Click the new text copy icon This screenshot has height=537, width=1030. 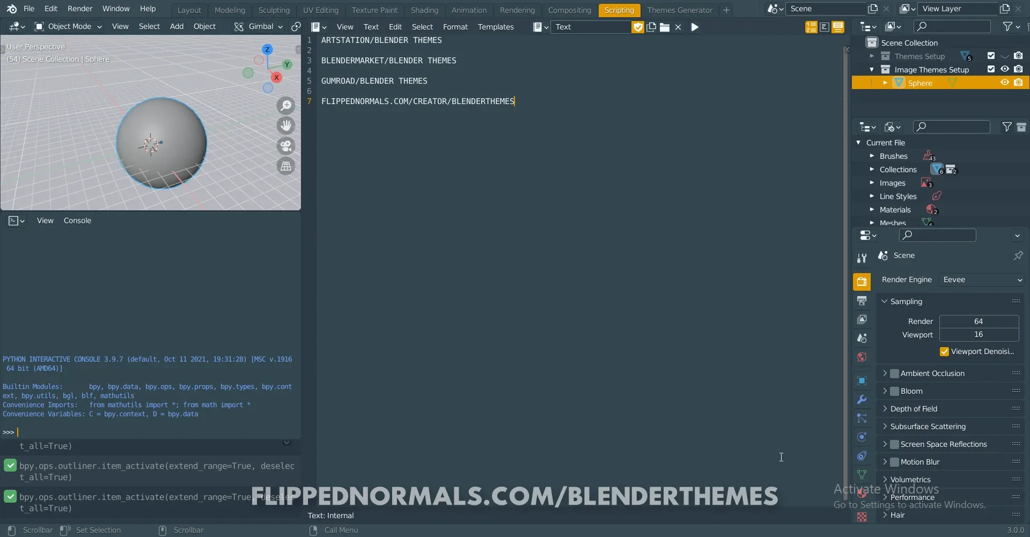651,27
